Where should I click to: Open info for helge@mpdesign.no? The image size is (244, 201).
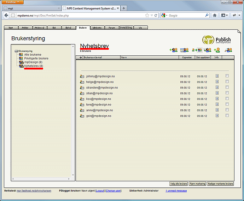coord(217,82)
